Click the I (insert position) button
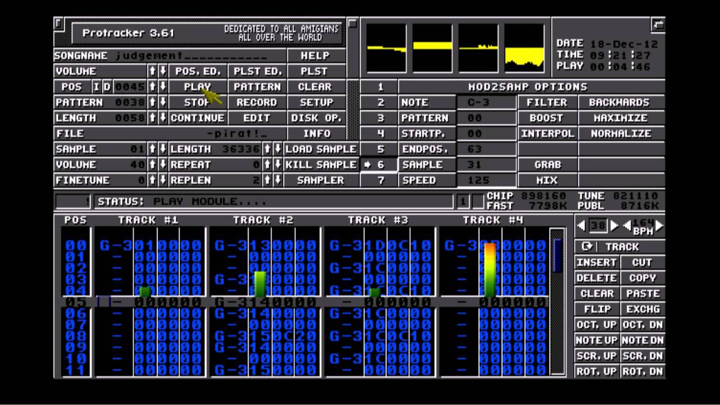Screen dimensions: 720x405 [96, 87]
